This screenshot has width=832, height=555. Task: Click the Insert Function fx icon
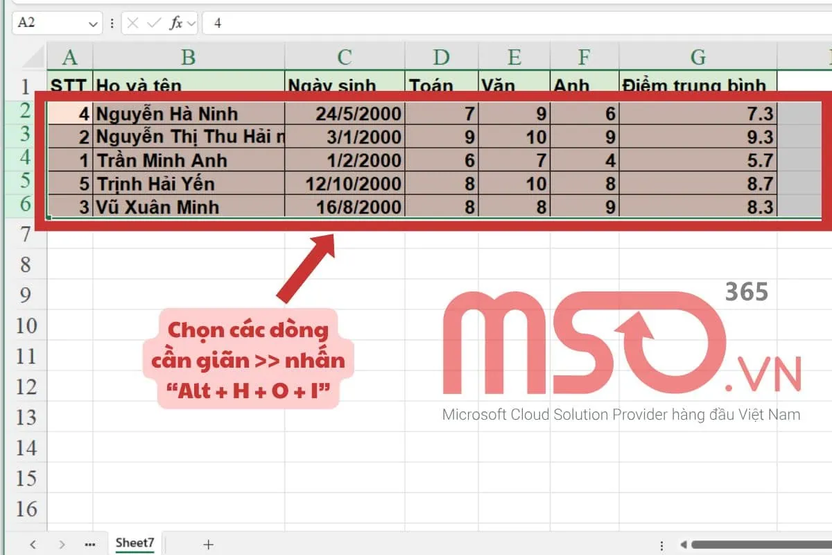click(177, 23)
